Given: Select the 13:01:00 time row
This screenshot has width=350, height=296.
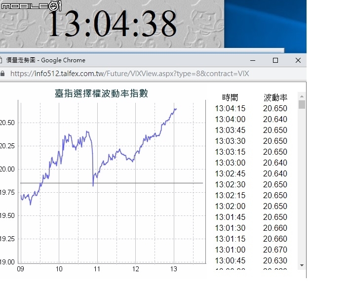Looking at the screenshot, I should click(x=251, y=250).
